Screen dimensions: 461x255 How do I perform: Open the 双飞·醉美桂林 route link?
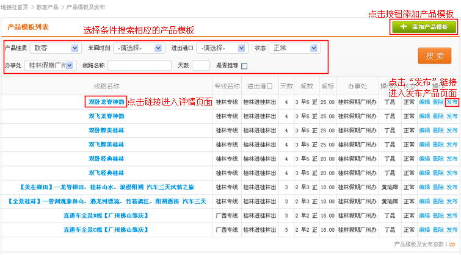[106, 145]
